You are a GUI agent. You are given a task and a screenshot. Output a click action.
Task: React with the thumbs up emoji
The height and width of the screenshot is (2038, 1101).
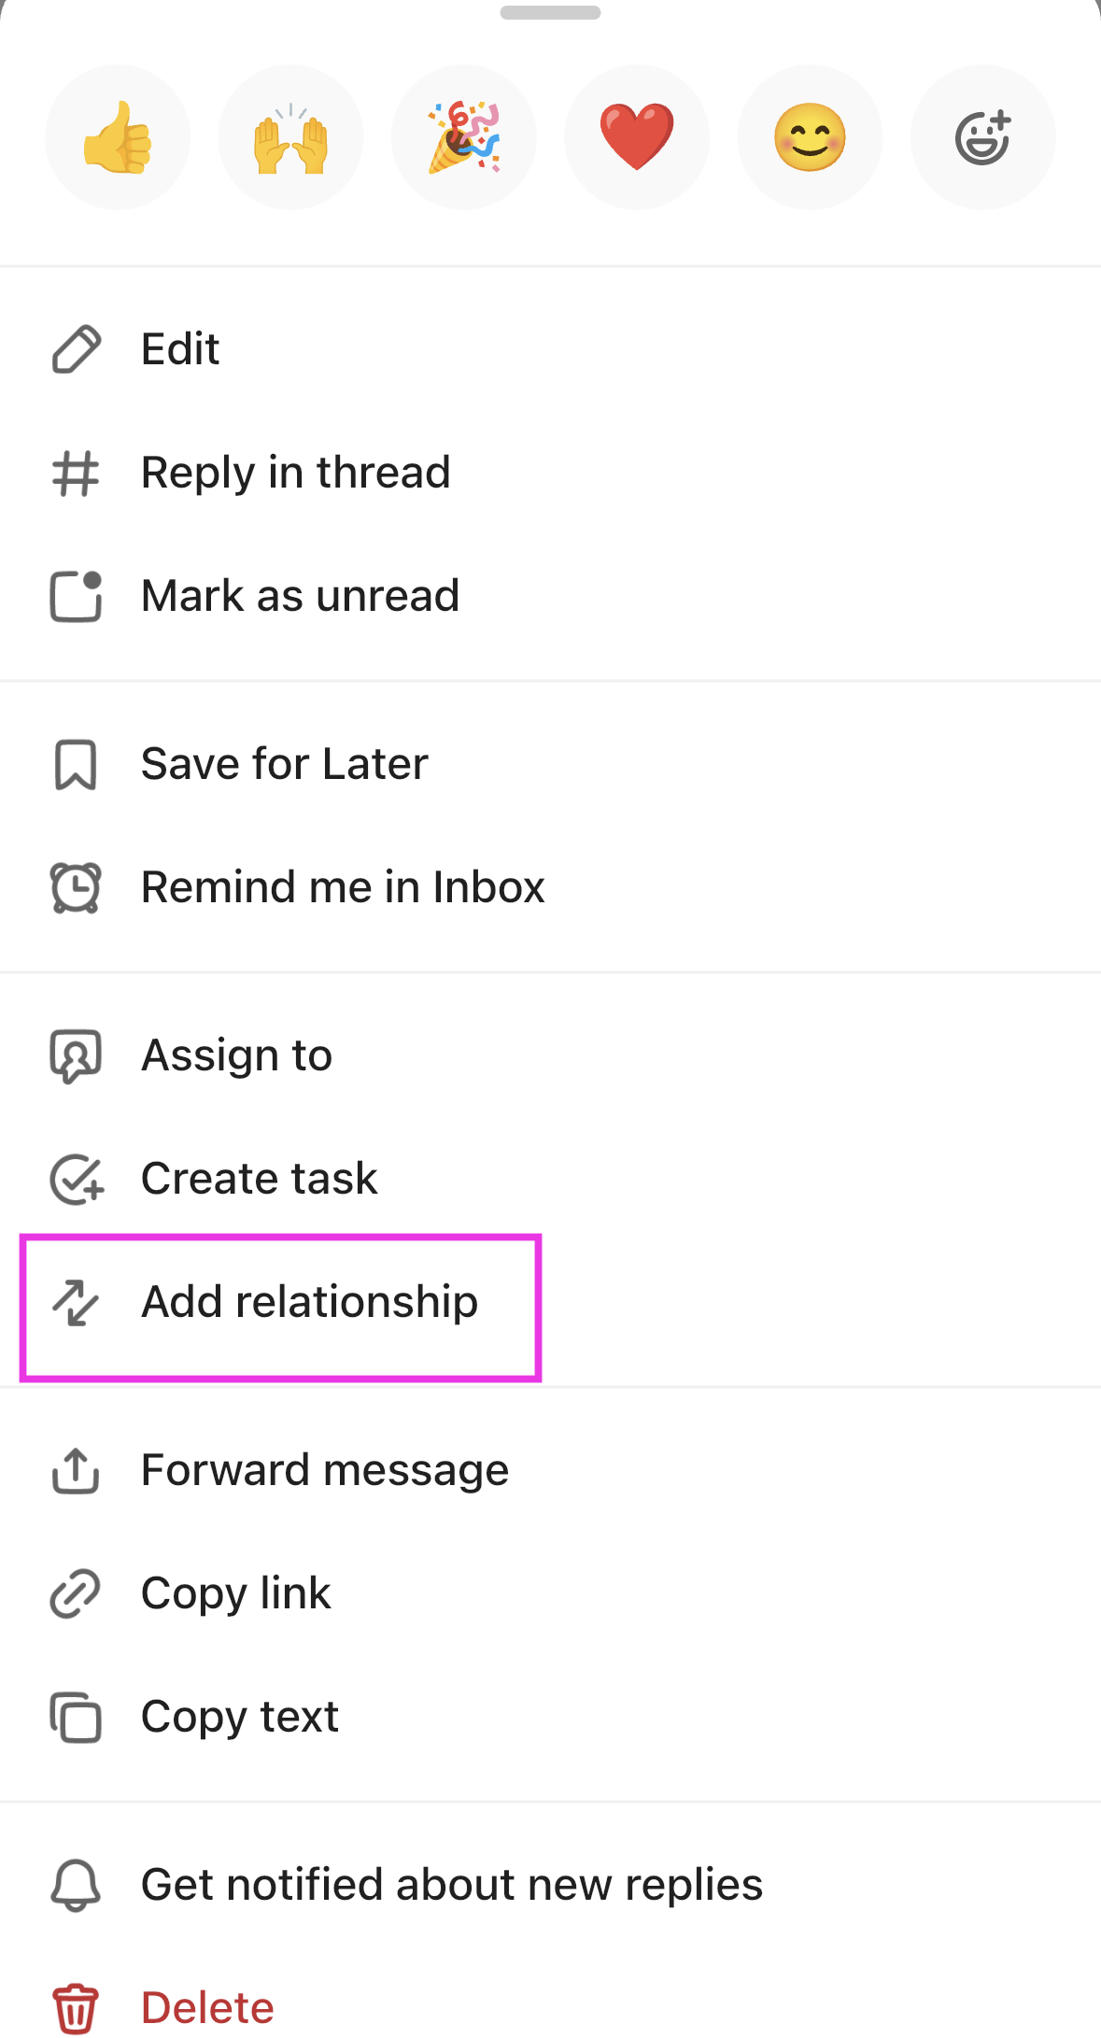[117, 137]
